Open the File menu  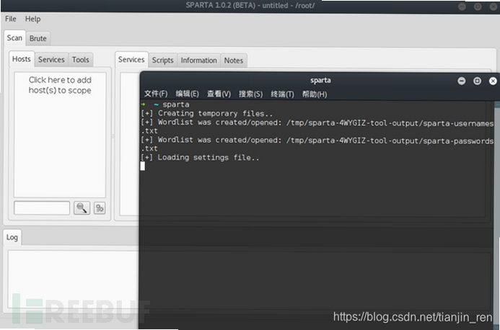click(11, 19)
